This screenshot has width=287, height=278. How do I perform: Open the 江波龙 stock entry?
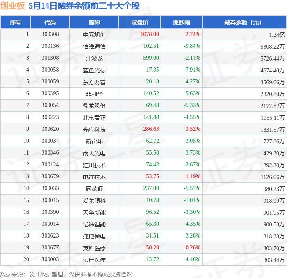pos(94,58)
